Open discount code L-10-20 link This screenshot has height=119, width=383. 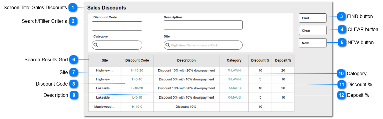(x=137, y=88)
